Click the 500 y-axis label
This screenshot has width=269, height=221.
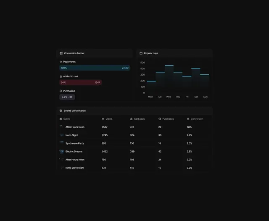click(142, 63)
